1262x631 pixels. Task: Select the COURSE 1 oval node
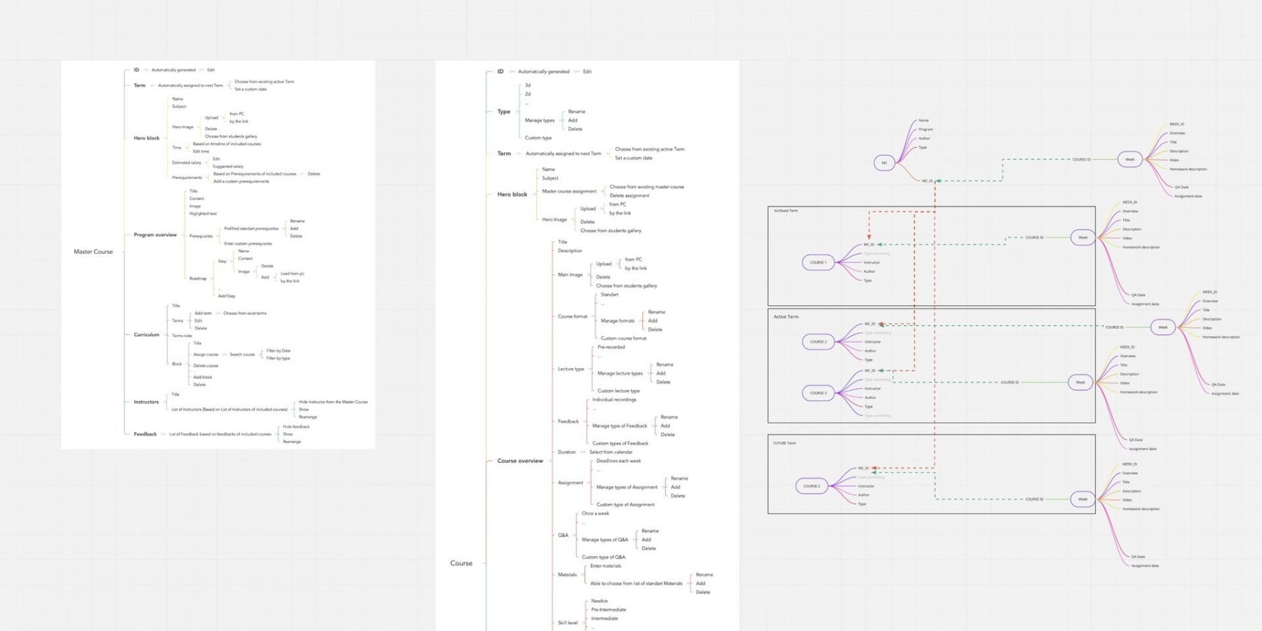tap(817, 262)
